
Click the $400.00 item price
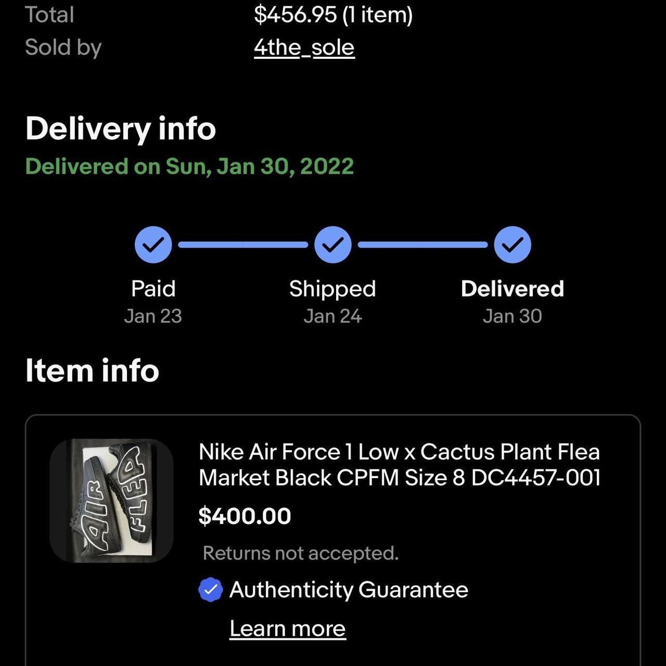(x=245, y=516)
